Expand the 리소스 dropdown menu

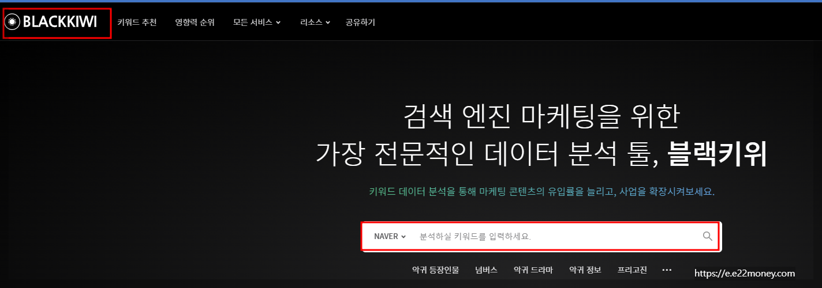pyautogui.click(x=315, y=22)
